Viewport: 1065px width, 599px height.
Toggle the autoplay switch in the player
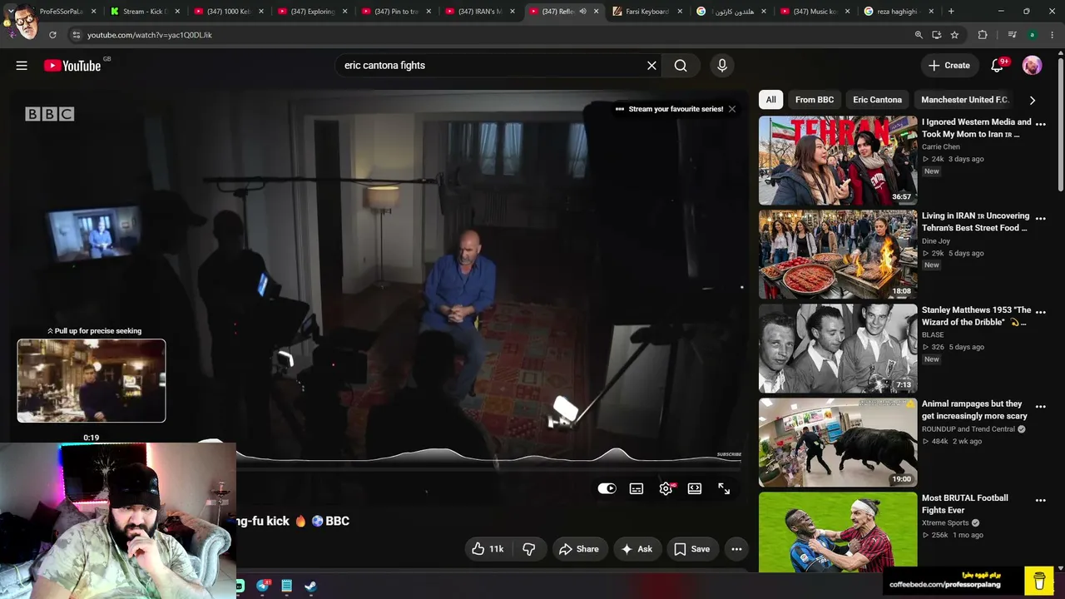pyautogui.click(x=607, y=489)
